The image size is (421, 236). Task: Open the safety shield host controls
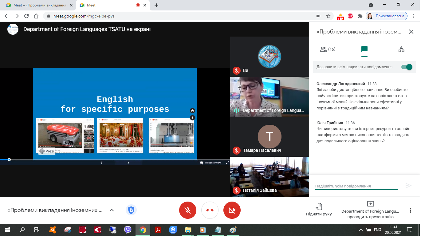pyautogui.click(x=131, y=210)
